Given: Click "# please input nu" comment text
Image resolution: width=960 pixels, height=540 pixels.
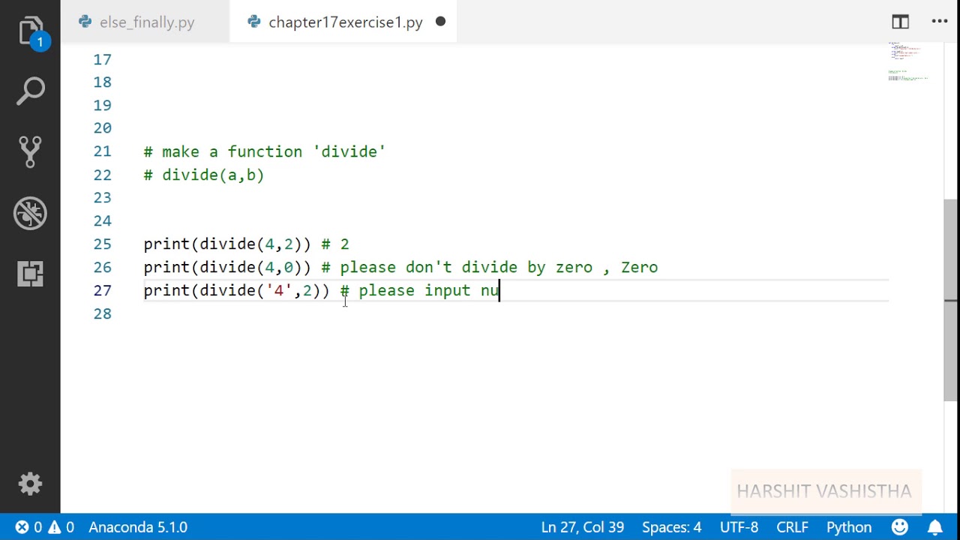Looking at the screenshot, I should [x=419, y=291].
